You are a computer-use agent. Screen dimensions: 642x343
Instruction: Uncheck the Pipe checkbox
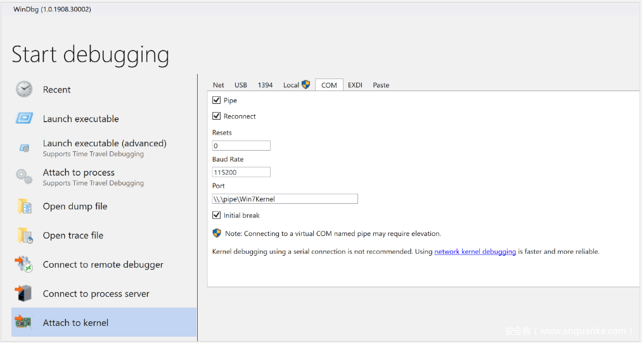[217, 101]
